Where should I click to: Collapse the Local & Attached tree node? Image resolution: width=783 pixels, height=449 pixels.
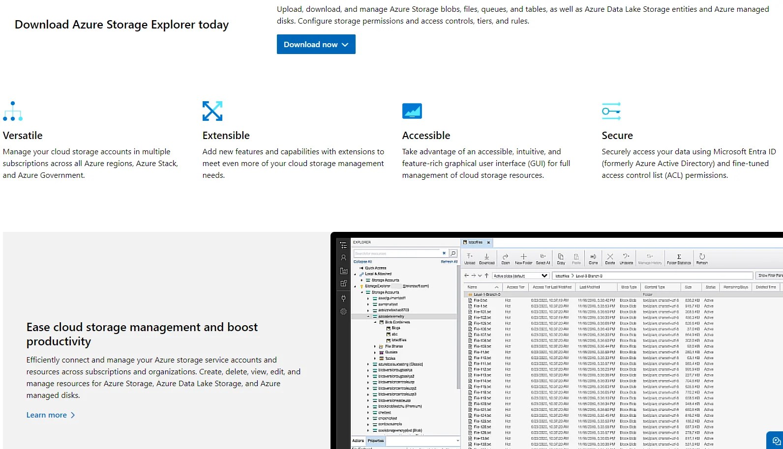355,274
